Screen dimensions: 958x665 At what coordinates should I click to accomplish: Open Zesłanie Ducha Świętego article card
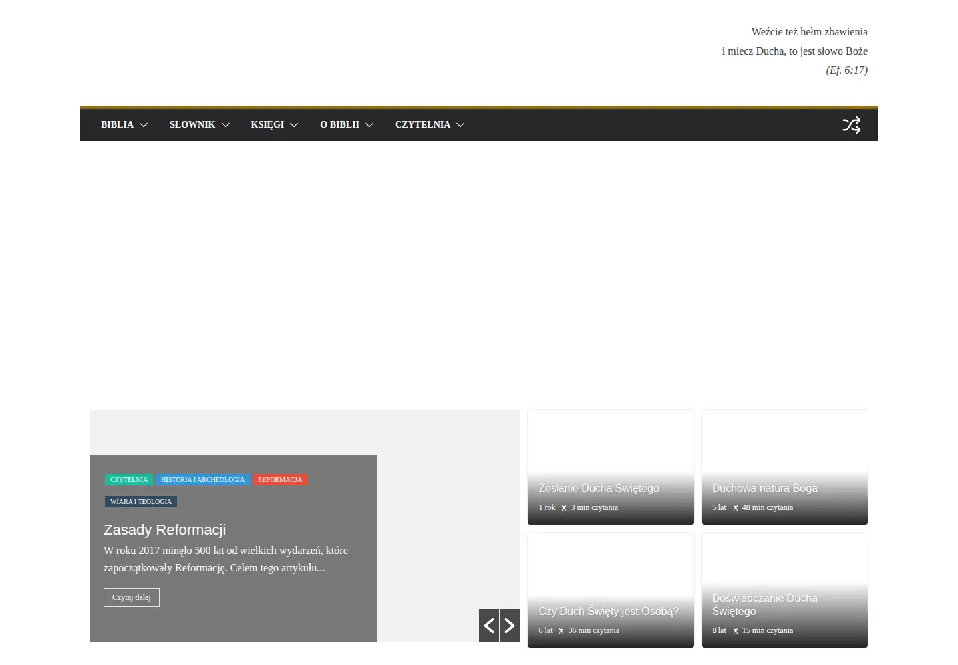point(611,467)
